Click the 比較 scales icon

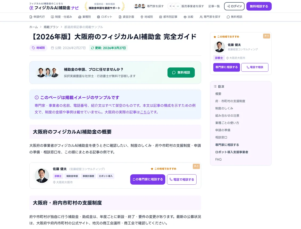coord(185,17)
